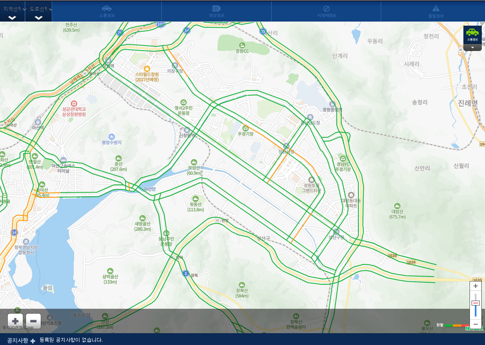Zoom out with the small minus control
Image resolution: width=485 pixels, height=345 pixels.
coord(475,324)
